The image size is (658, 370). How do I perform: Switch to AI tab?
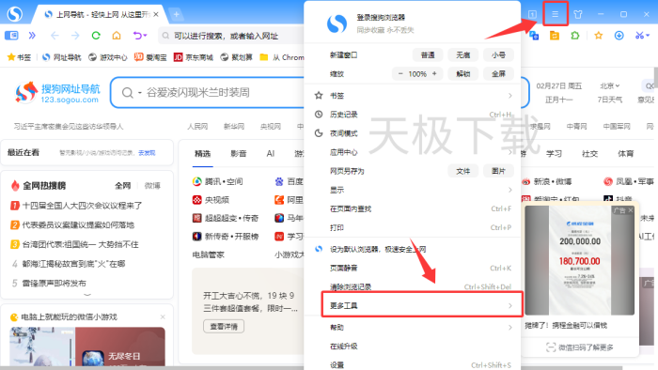(271, 154)
